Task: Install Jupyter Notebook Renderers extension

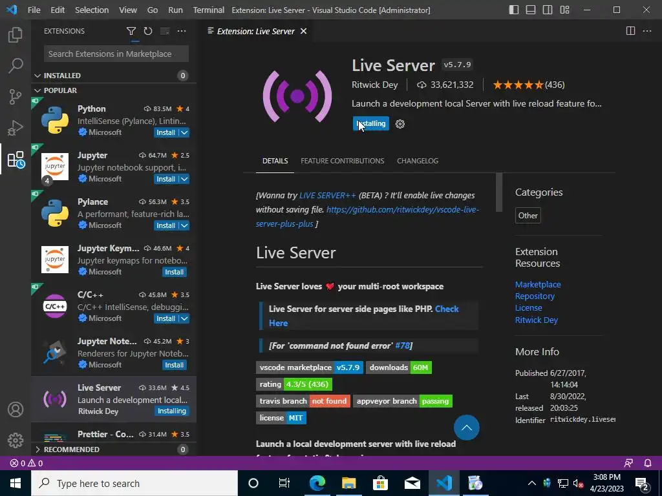Action: pyautogui.click(x=174, y=365)
